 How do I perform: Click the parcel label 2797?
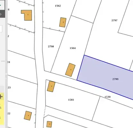click(x=114, y=20)
